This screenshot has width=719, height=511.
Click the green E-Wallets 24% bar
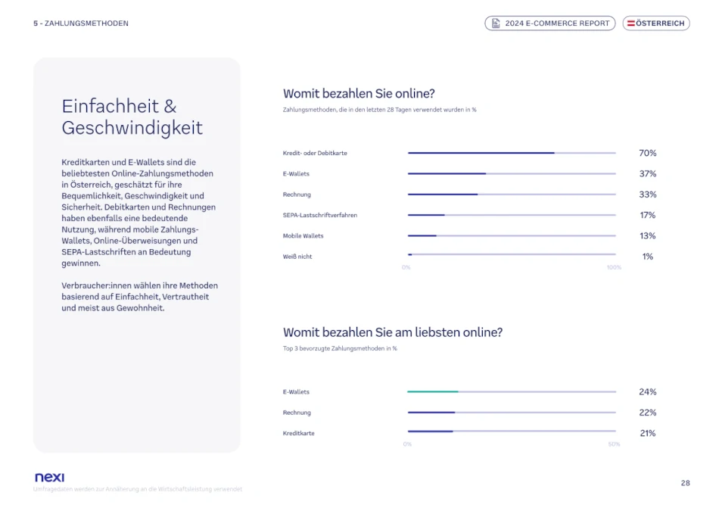(x=433, y=391)
